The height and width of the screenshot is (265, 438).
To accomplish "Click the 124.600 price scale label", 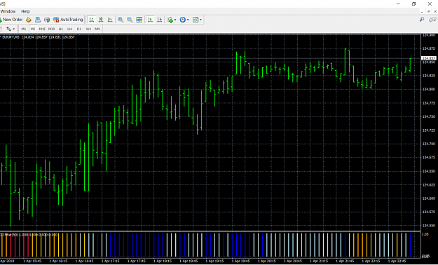I will (x=428, y=198).
